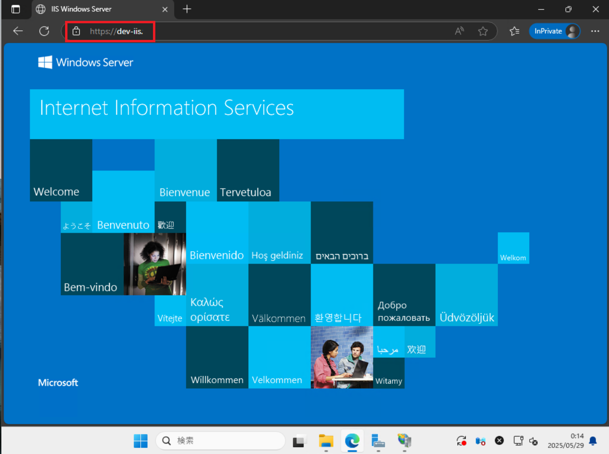Click the Bem-vindo tile

[92, 264]
